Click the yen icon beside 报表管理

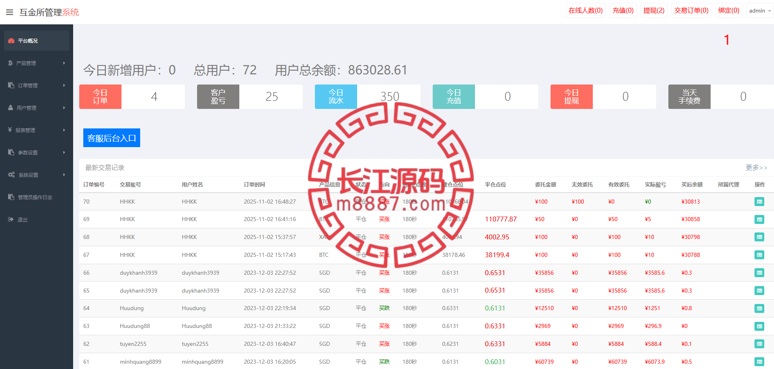click(x=10, y=130)
